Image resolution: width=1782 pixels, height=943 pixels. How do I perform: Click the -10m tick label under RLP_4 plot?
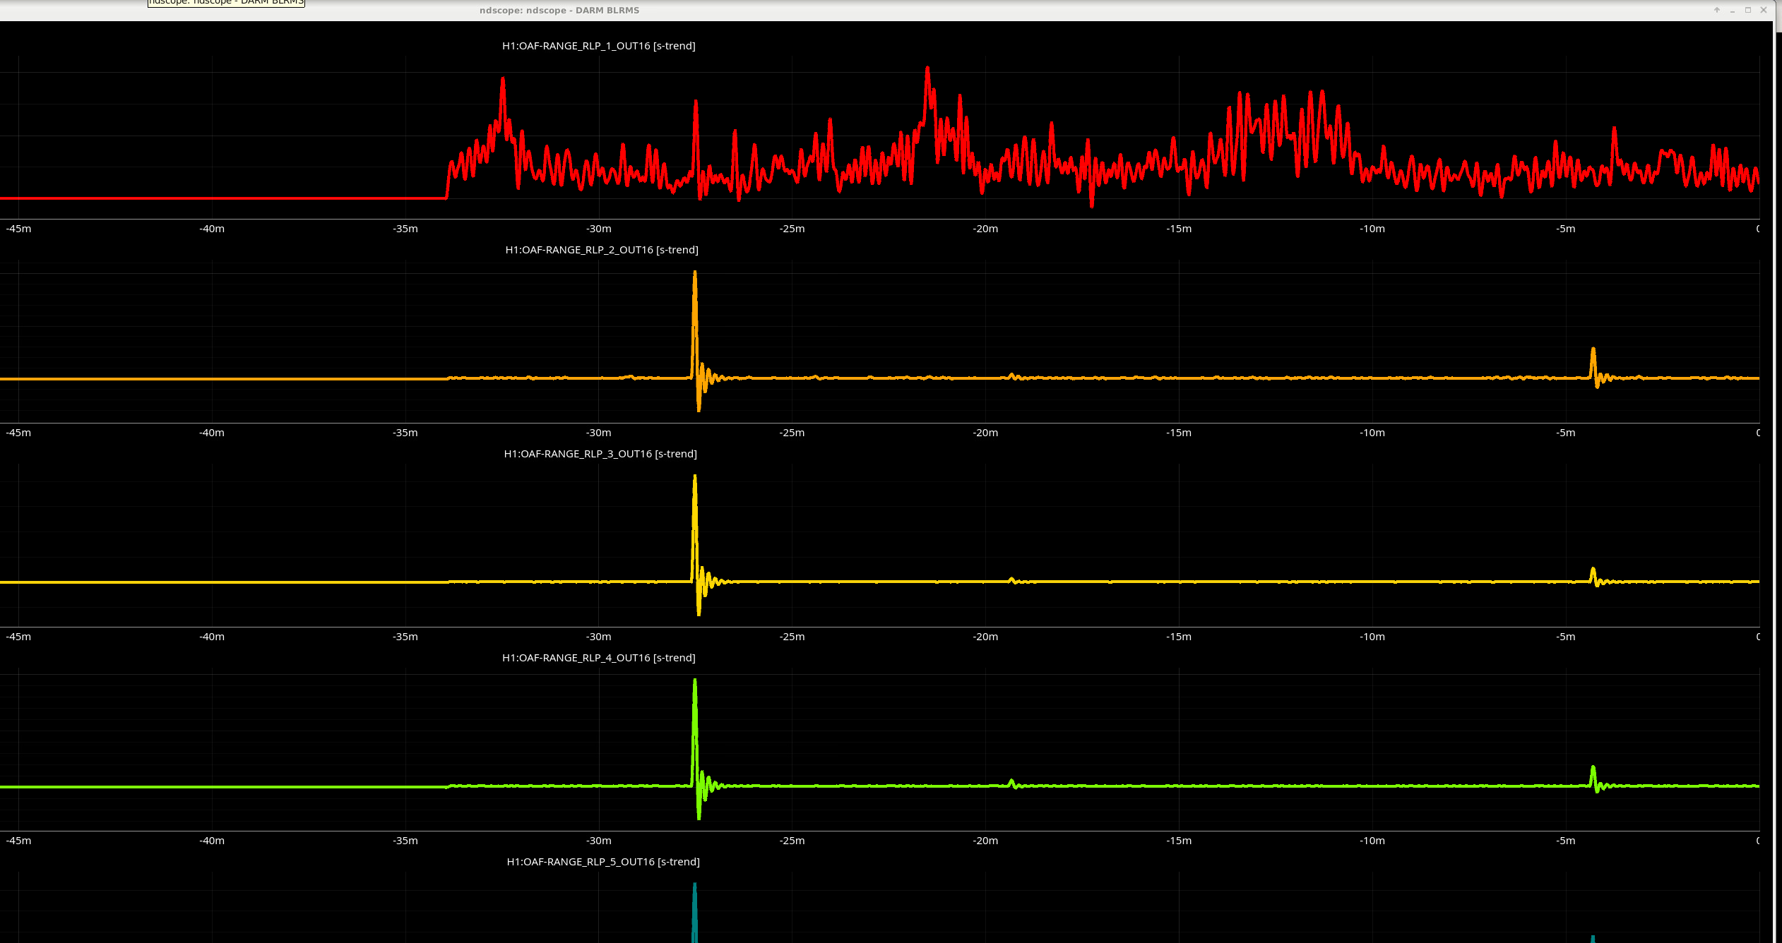tap(1372, 841)
